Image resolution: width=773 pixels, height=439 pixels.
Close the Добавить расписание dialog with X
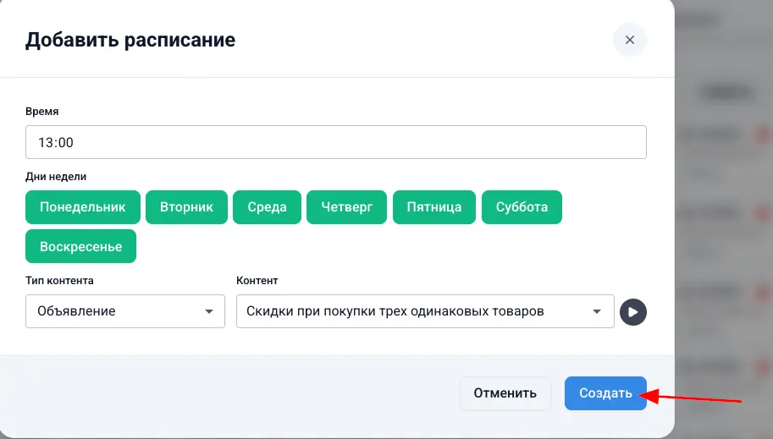coord(629,40)
